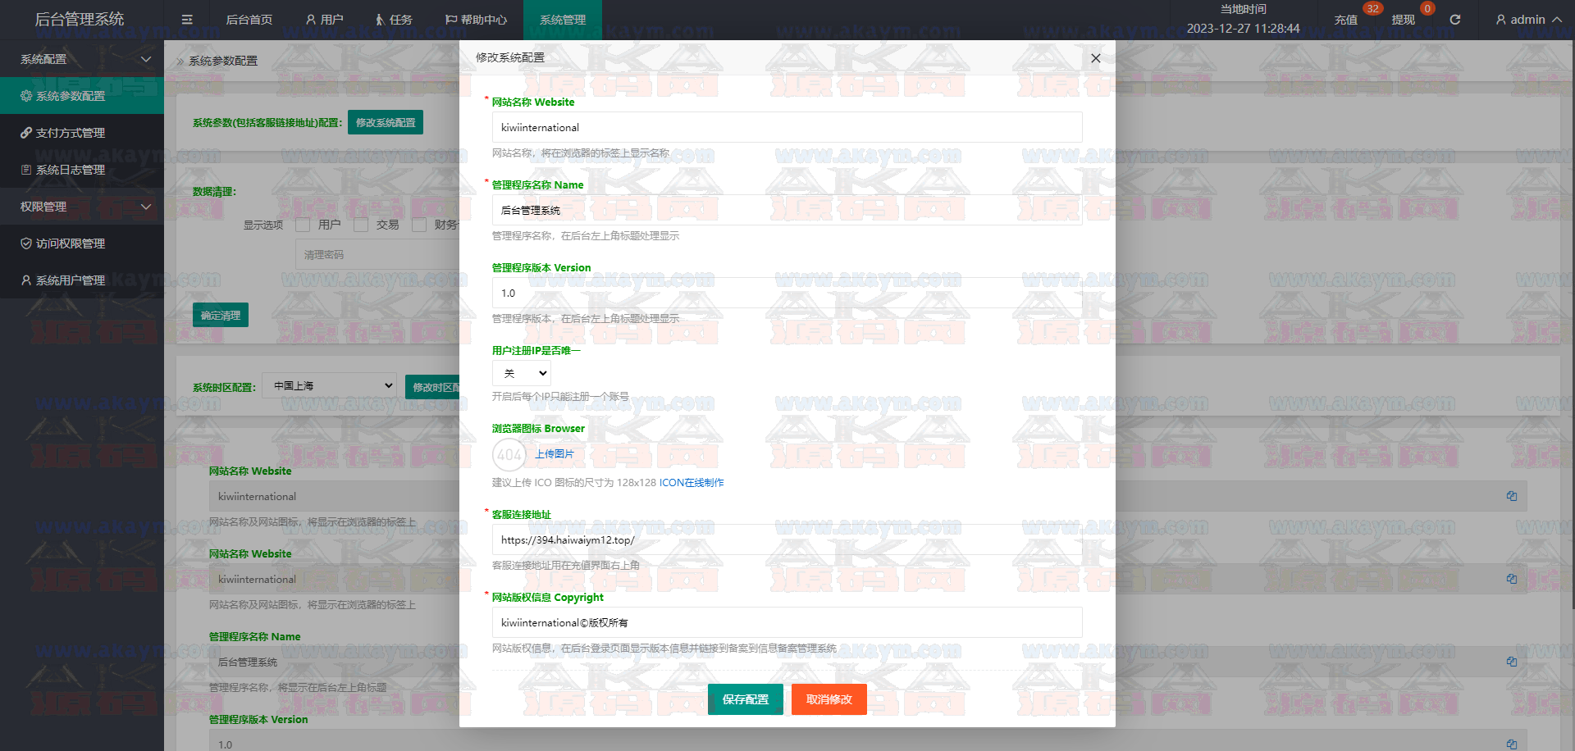Close the 修改系统配置 dialog with X
The height and width of the screenshot is (751, 1575).
[1095, 58]
